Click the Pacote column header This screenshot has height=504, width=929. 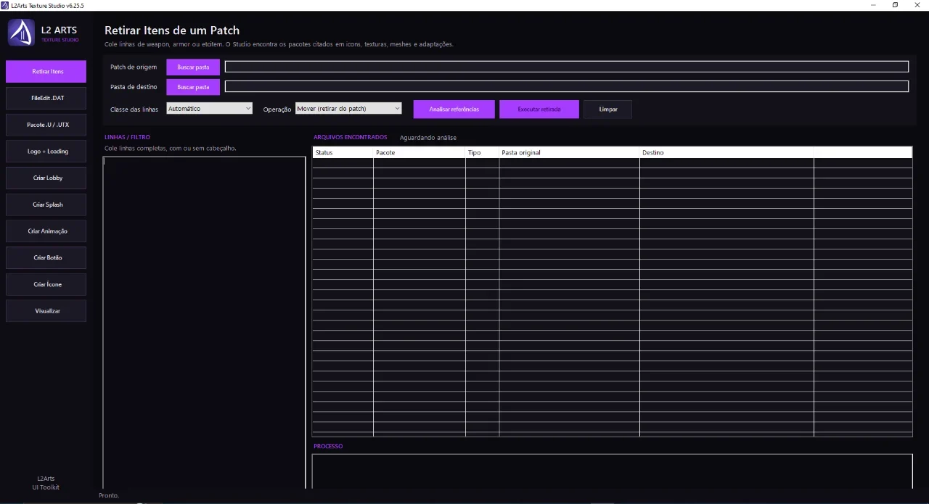click(x=419, y=153)
